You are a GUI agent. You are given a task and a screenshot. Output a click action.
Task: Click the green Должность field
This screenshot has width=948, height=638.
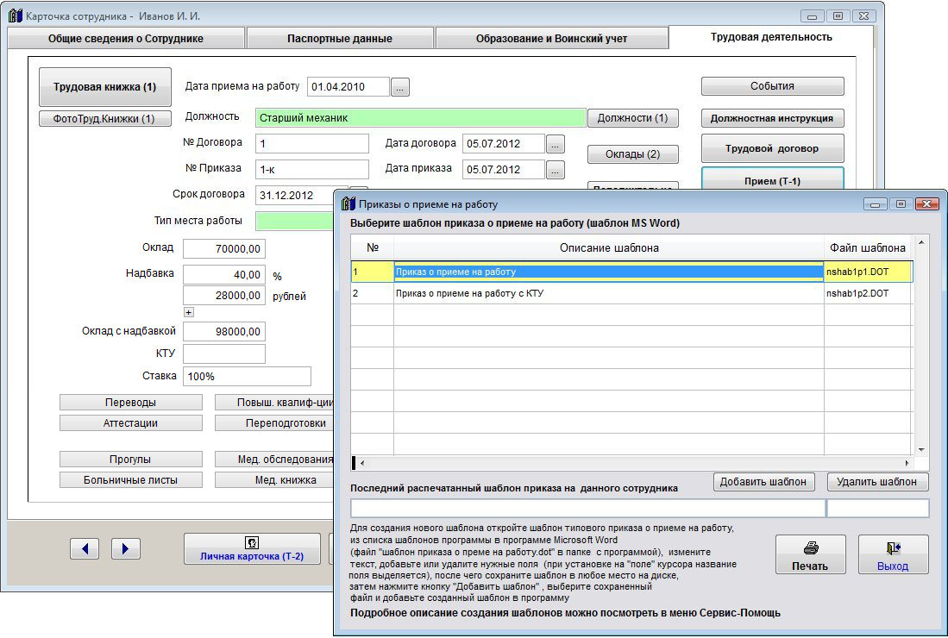point(420,118)
